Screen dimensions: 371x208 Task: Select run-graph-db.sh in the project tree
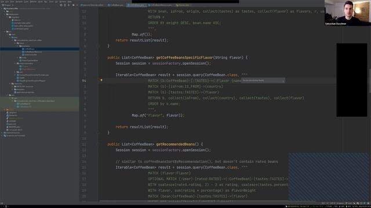tap(14, 129)
